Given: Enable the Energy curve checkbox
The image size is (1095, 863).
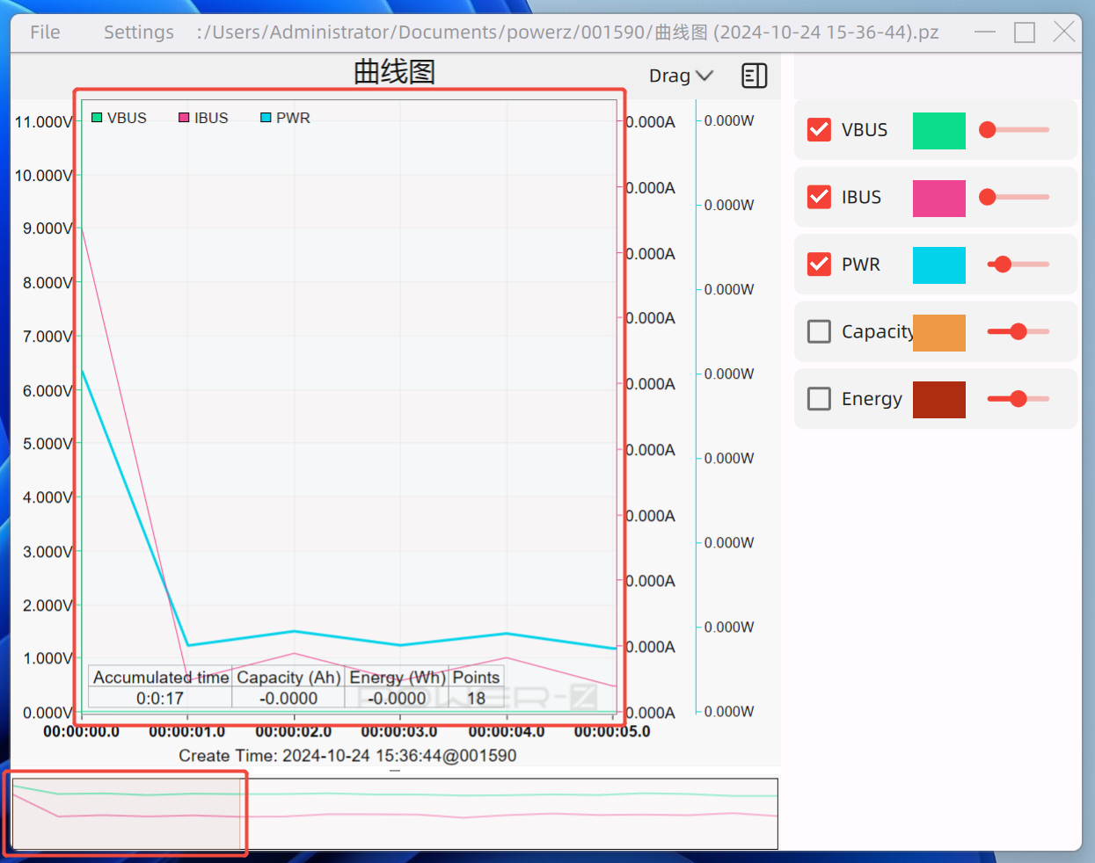Looking at the screenshot, I should pyautogui.click(x=819, y=399).
